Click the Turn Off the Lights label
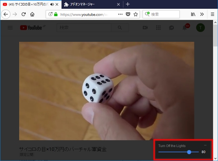Screen dimensions: 218x161 (x=172, y=146)
